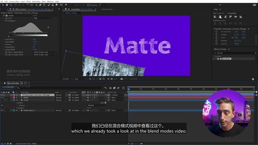
Task: Click the Motion Blur enable icon in timeline
Action: click(x=118, y=88)
